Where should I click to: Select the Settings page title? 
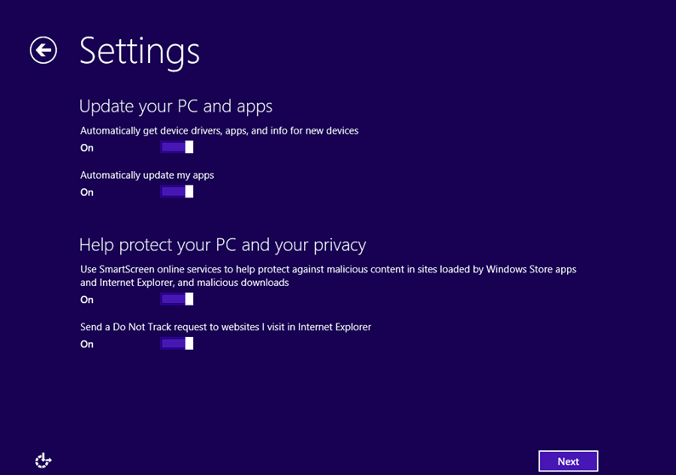click(140, 52)
